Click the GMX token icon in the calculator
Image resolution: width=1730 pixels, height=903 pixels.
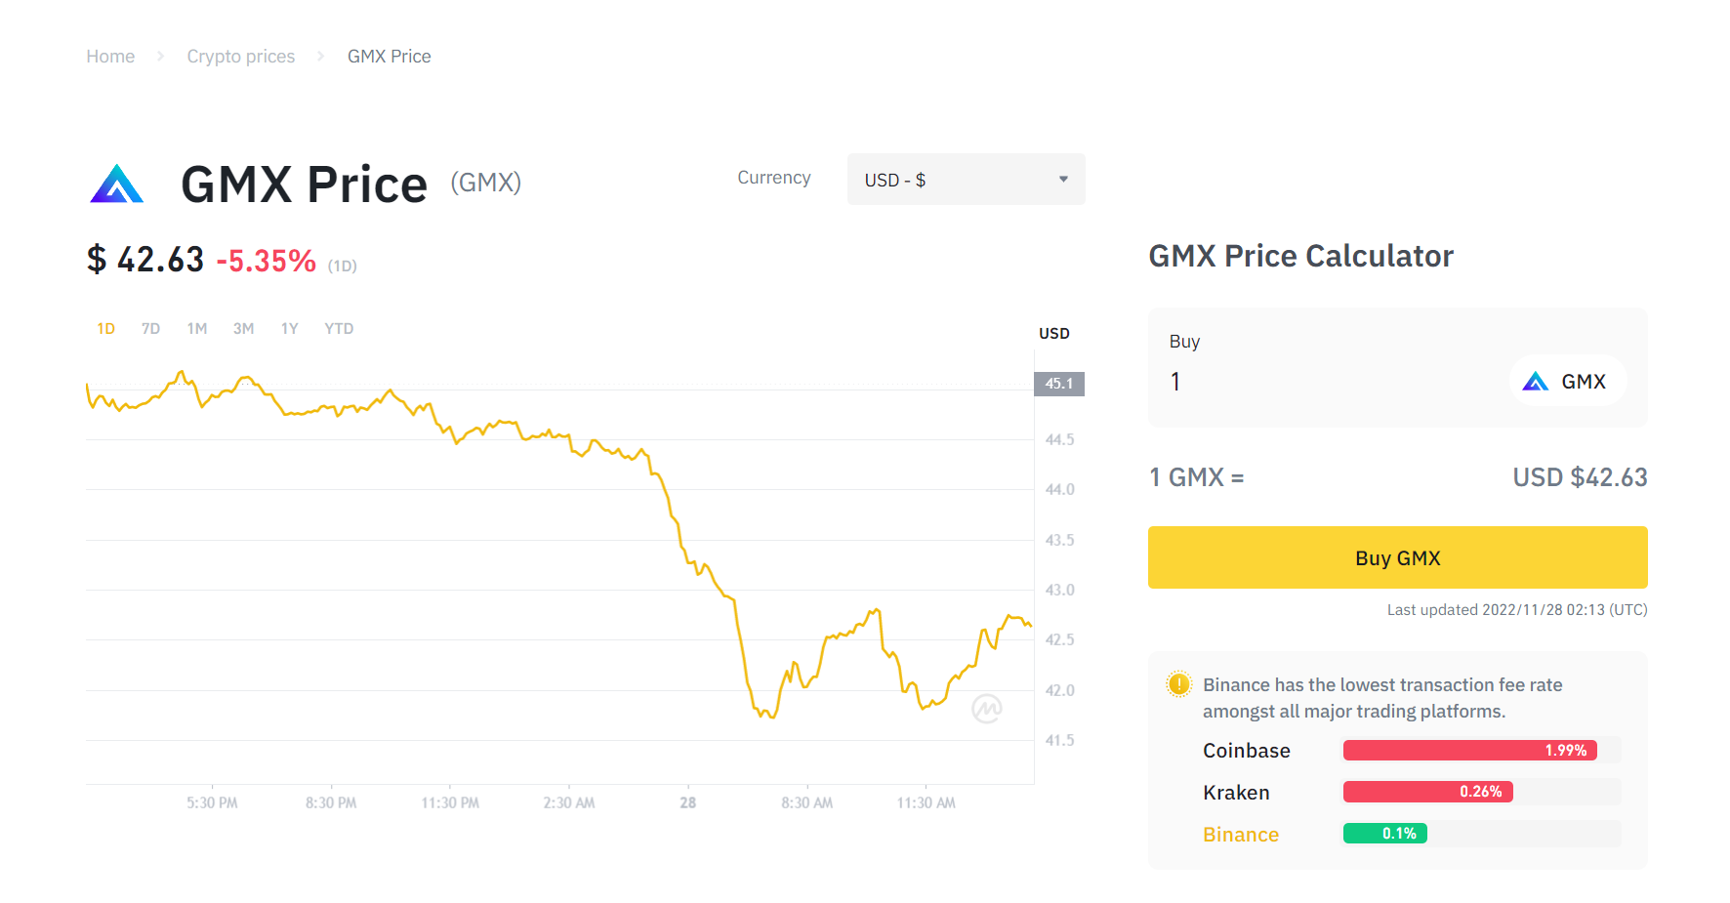click(1536, 382)
